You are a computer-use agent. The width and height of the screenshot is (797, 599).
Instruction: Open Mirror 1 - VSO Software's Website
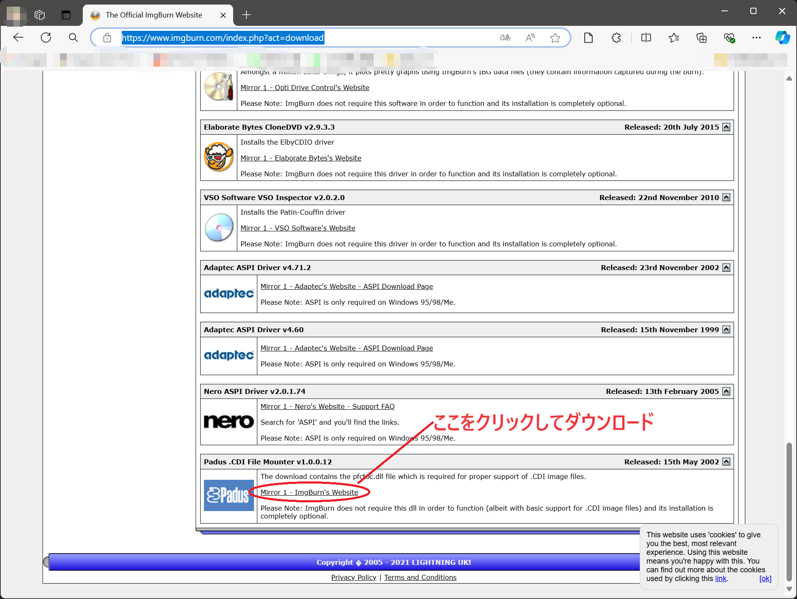[298, 228]
